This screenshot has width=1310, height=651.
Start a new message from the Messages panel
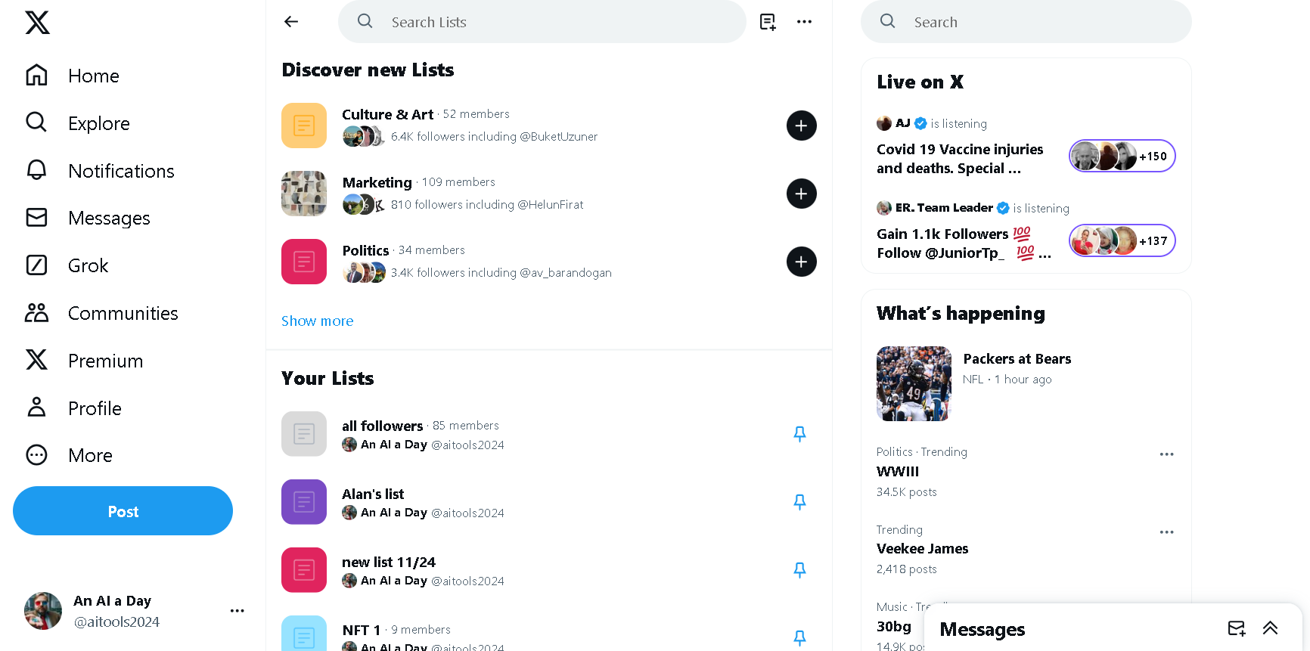point(1236,628)
